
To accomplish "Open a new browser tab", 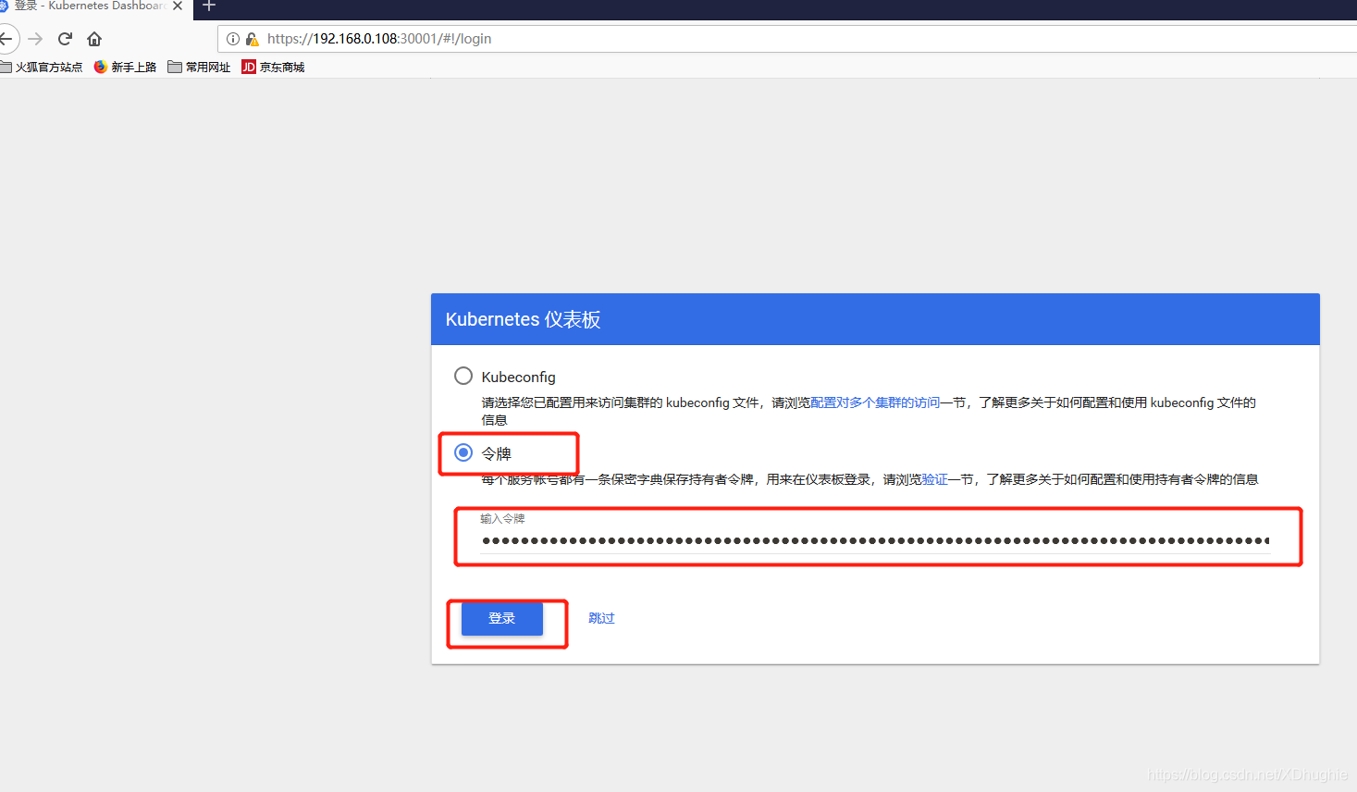I will (208, 7).
